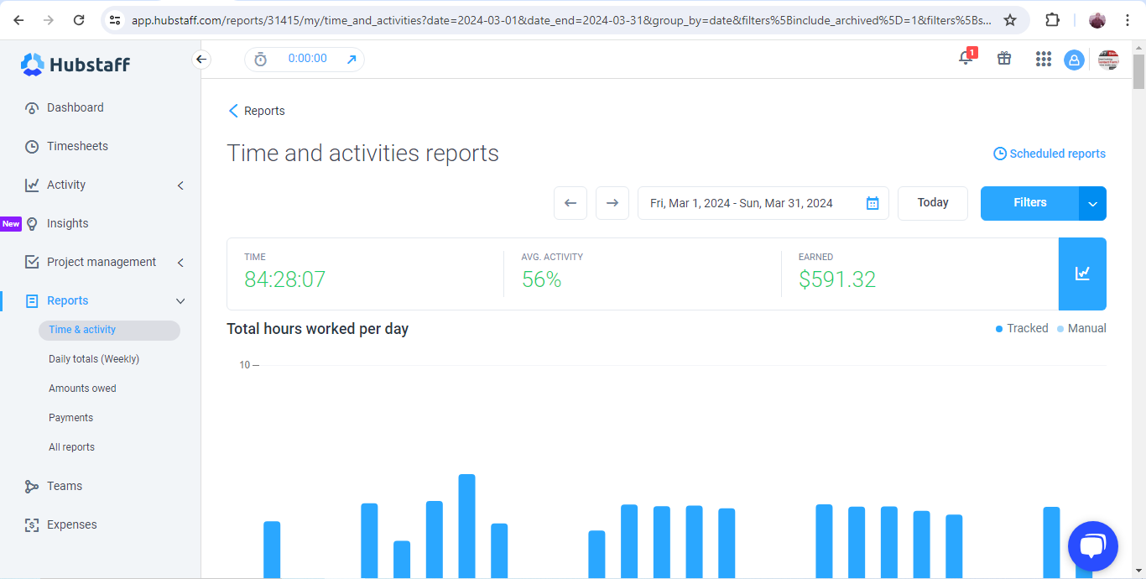The image size is (1146, 579).
Task: Click the Today button
Action: coord(933,203)
